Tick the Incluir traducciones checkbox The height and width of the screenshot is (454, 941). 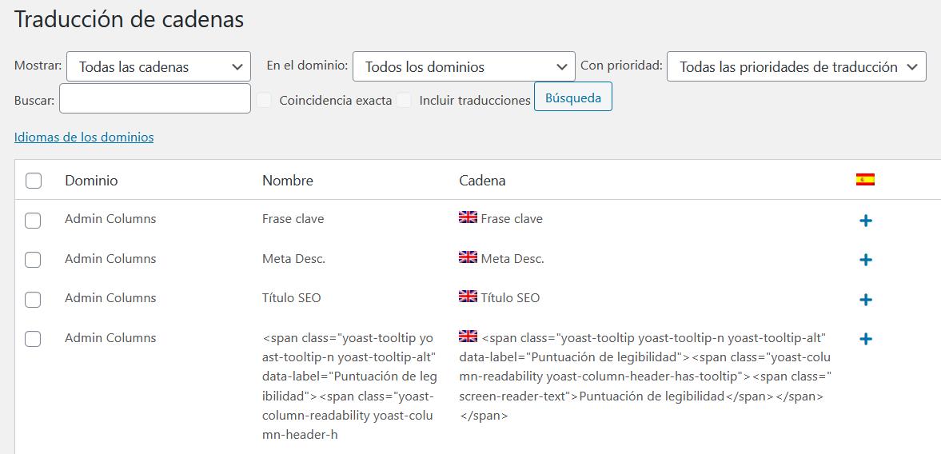point(404,100)
